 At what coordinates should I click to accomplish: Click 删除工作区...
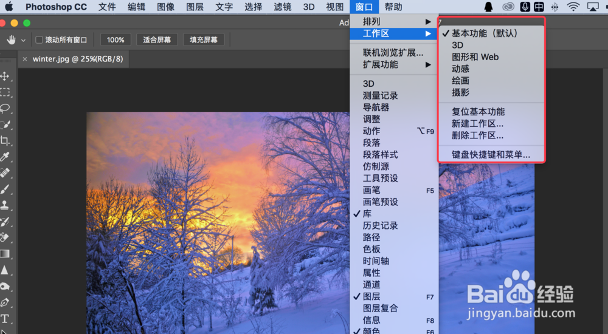point(492,135)
